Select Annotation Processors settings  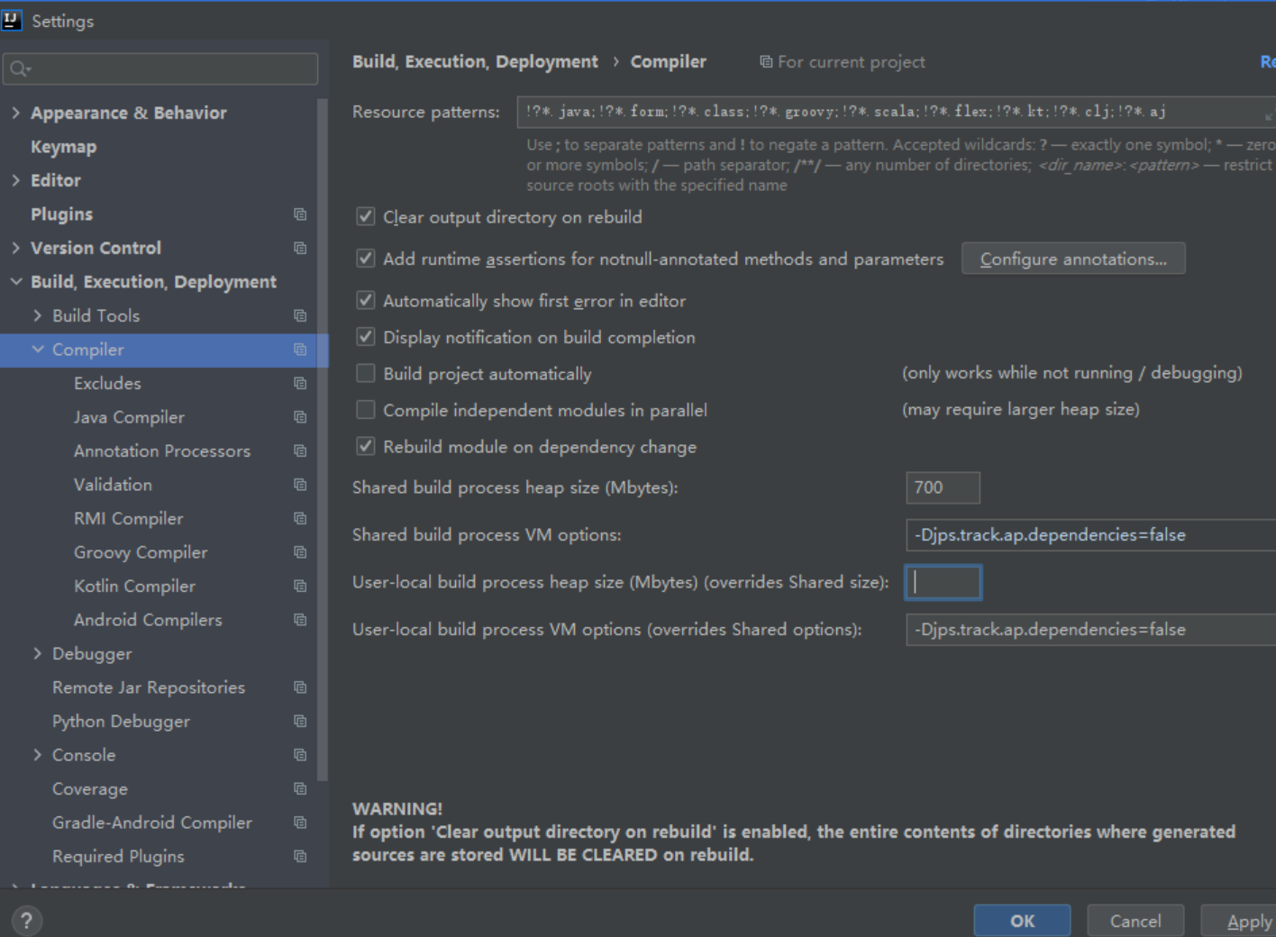pos(162,450)
